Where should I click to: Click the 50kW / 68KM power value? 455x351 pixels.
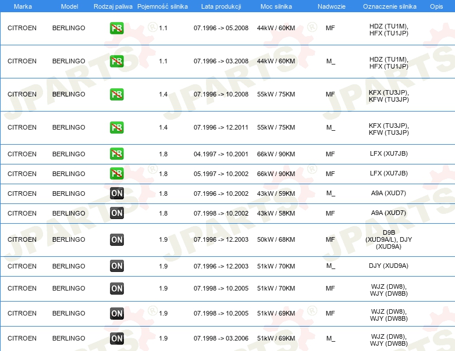click(276, 239)
